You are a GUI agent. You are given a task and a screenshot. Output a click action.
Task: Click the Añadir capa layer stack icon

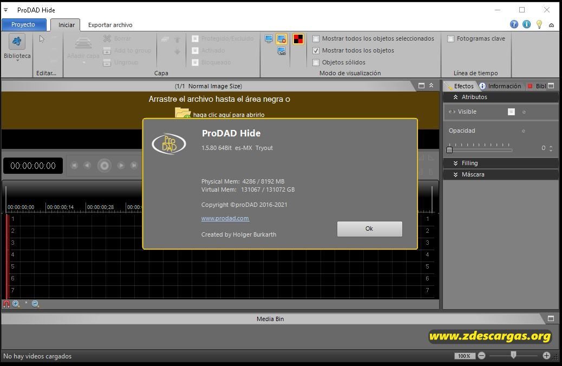(83, 43)
